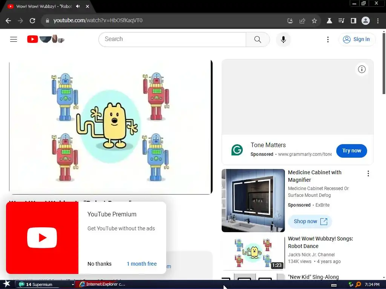Screen dimensions: 386x289
Task: Switch to Internet Explorer taskbar button
Action: pos(103,284)
